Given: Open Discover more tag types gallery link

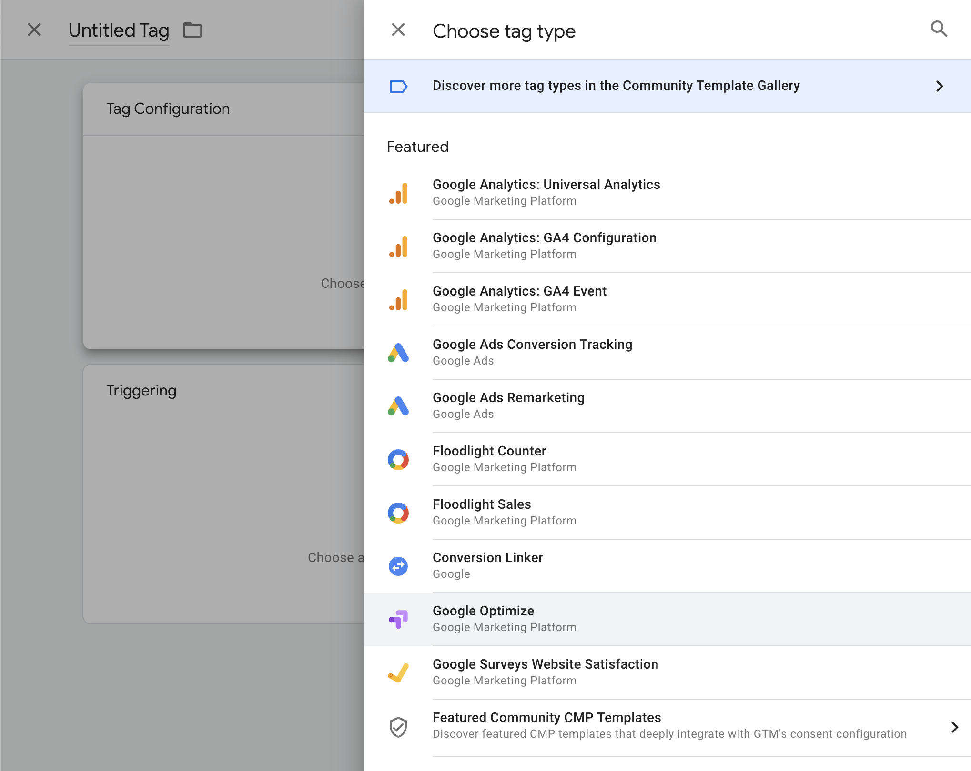Looking at the screenshot, I should [668, 86].
